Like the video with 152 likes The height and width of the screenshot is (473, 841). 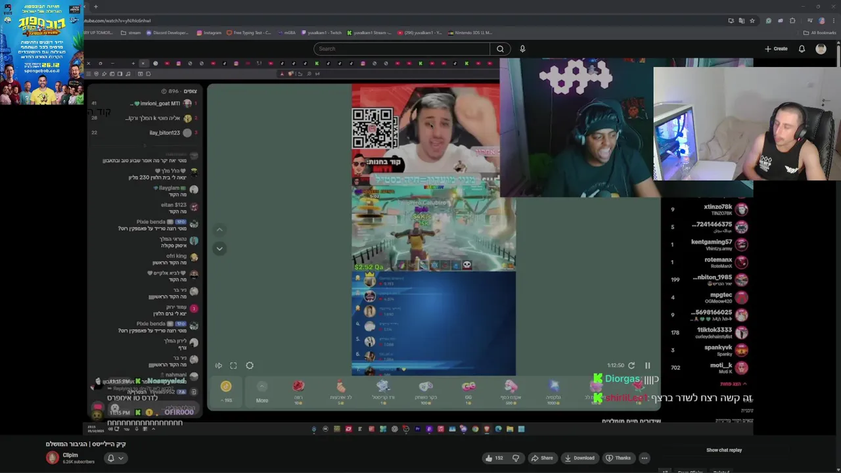coord(494,458)
